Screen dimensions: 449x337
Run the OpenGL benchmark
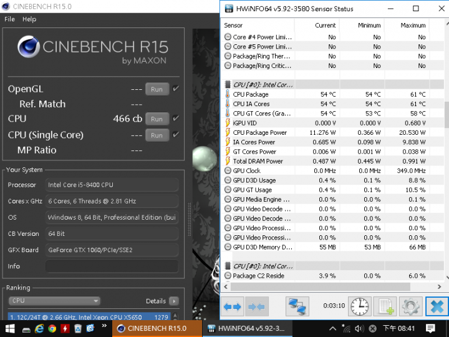coord(157,89)
